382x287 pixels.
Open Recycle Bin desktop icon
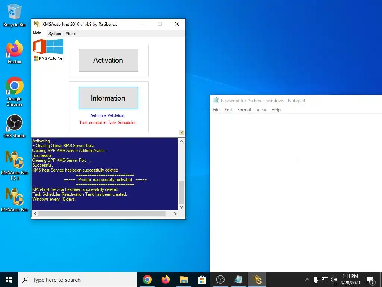click(15, 15)
